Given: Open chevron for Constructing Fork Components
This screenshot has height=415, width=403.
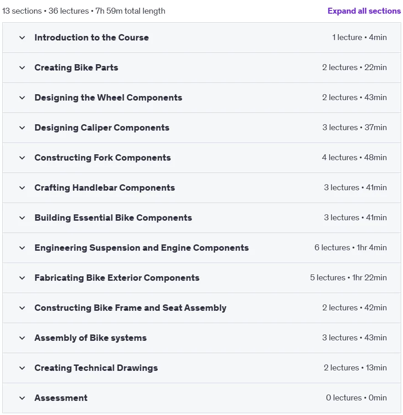Looking at the screenshot, I should [22, 158].
